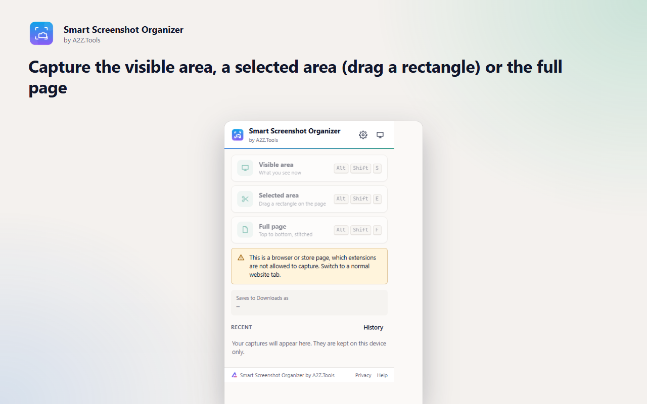Image resolution: width=647 pixels, height=404 pixels.
Task: Click the A2Z.Tools logo in popup footer
Action: coord(235,375)
